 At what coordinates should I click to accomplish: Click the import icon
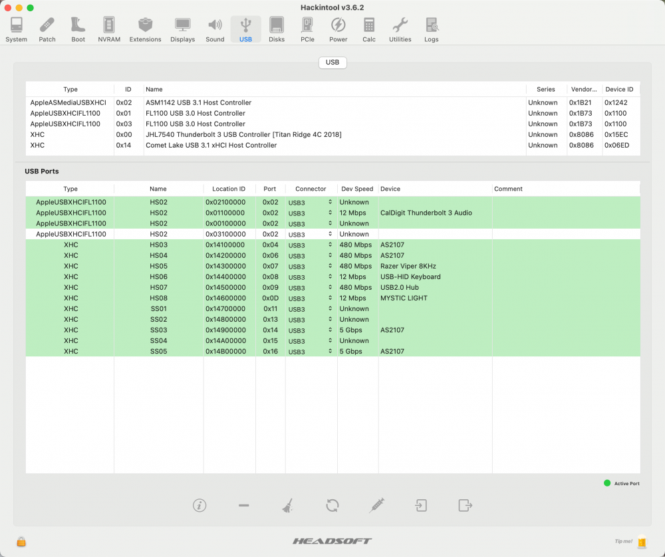pos(421,505)
